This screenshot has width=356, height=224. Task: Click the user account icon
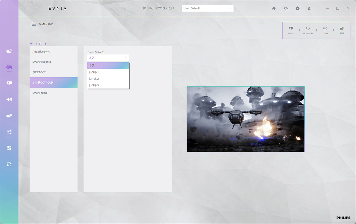pyautogui.click(x=309, y=8)
